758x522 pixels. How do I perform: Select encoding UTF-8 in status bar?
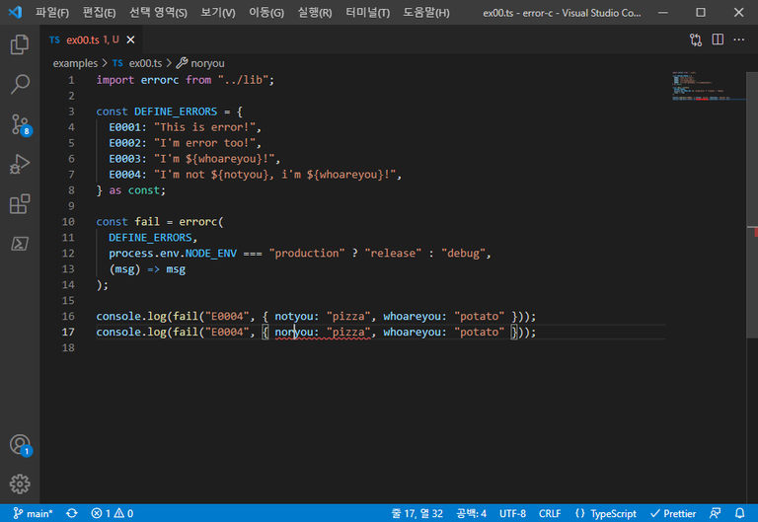(512, 513)
